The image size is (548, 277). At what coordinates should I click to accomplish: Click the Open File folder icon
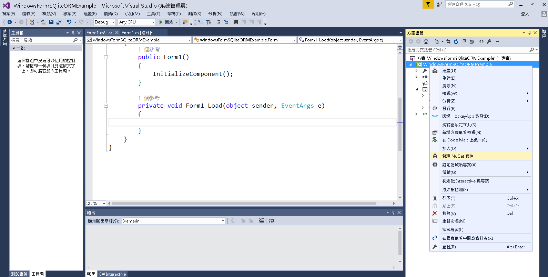pyautogui.click(x=44, y=22)
